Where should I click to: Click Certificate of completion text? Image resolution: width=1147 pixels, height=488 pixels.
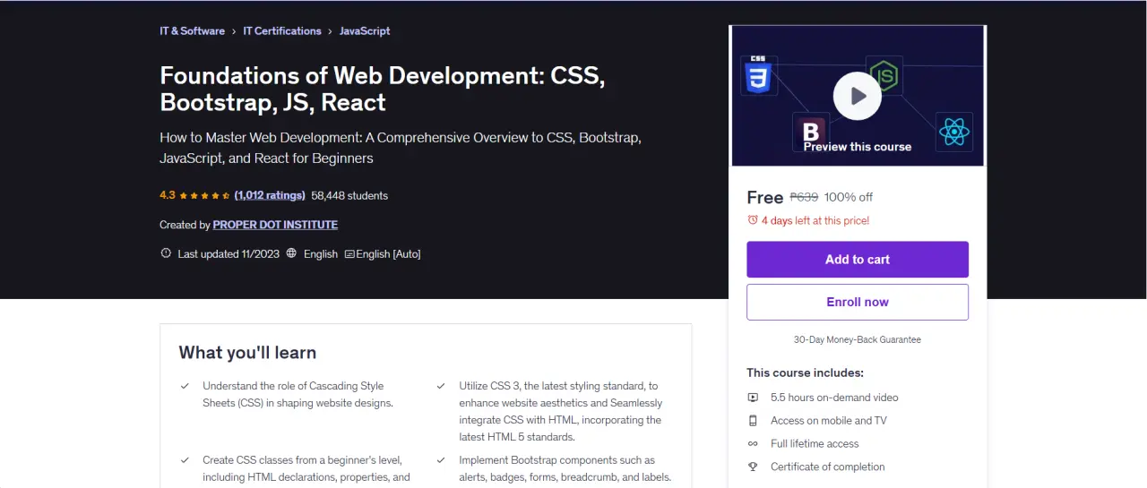[828, 467]
